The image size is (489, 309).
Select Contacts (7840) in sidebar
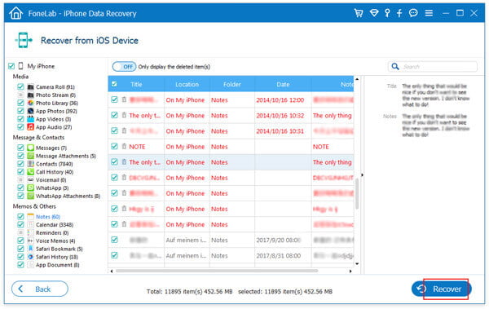(55, 164)
